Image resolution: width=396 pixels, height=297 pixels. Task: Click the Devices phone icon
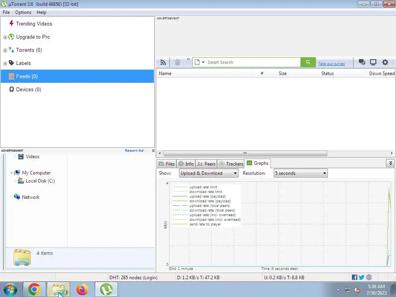(11, 89)
